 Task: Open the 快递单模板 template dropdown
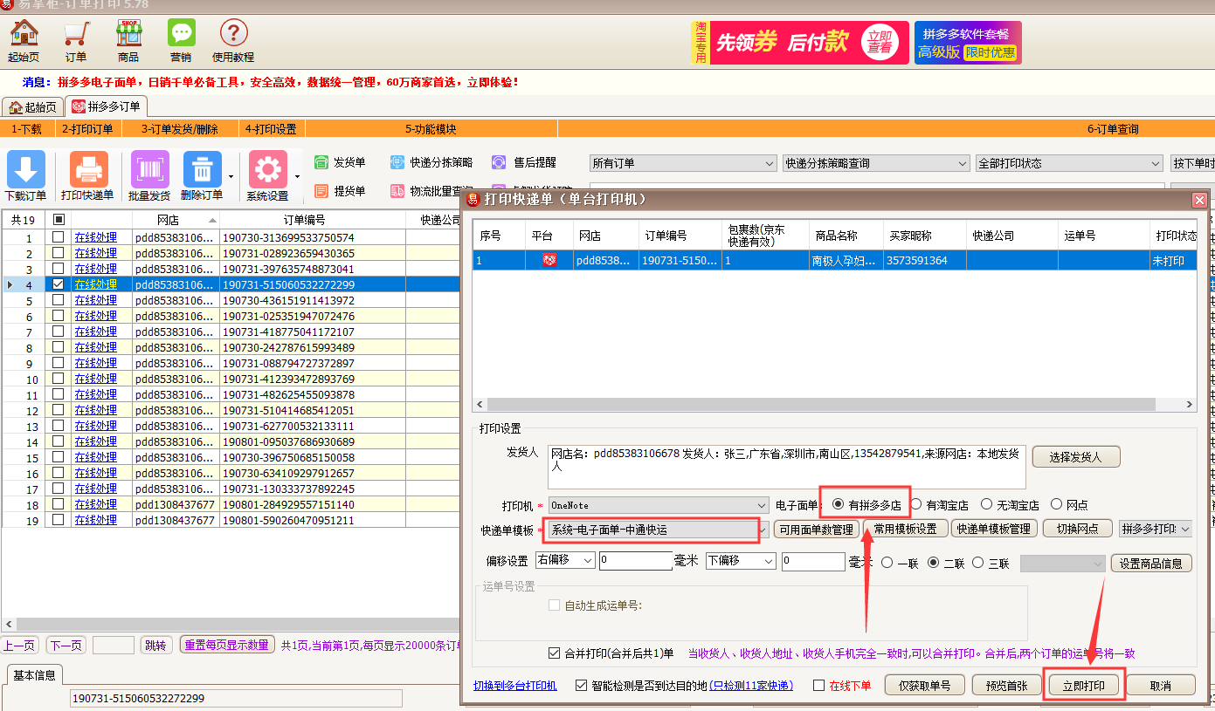[659, 530]
